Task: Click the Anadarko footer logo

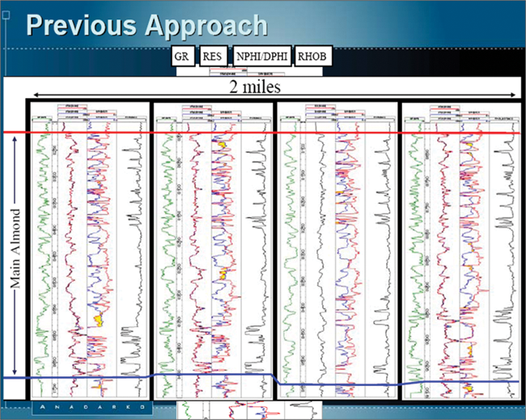Action: point(90,406)
